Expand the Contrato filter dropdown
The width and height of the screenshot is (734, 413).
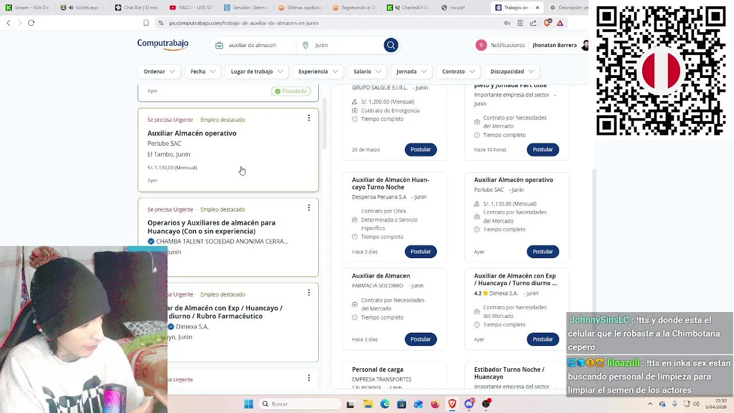point(459,71)
